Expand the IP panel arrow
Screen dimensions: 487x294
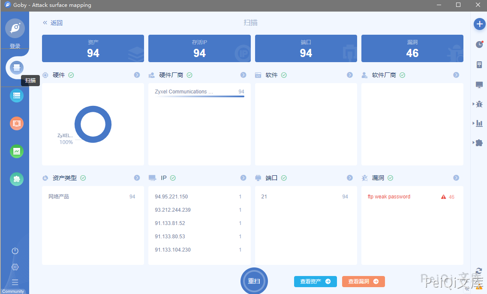pos(243,178)
